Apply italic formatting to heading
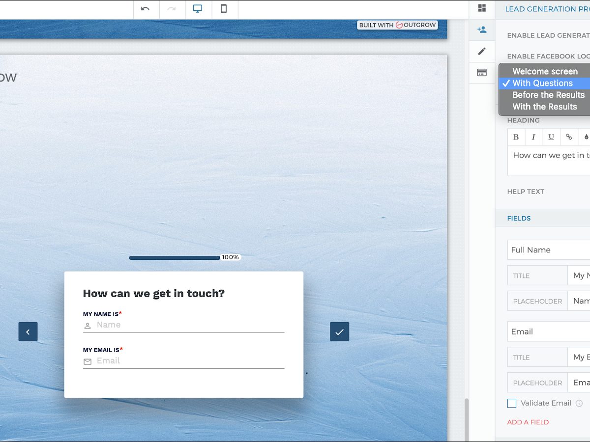590x442 pixels. pyautogui.click(x=533, y=137)
